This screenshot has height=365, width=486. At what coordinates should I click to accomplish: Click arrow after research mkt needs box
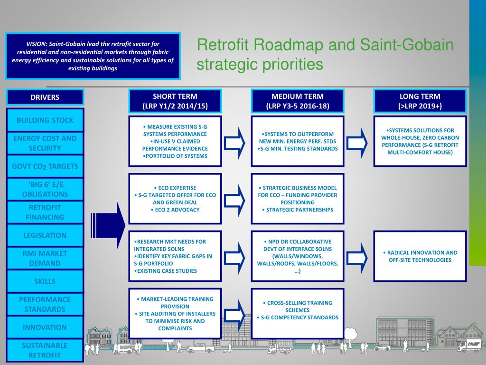point(234,258)
